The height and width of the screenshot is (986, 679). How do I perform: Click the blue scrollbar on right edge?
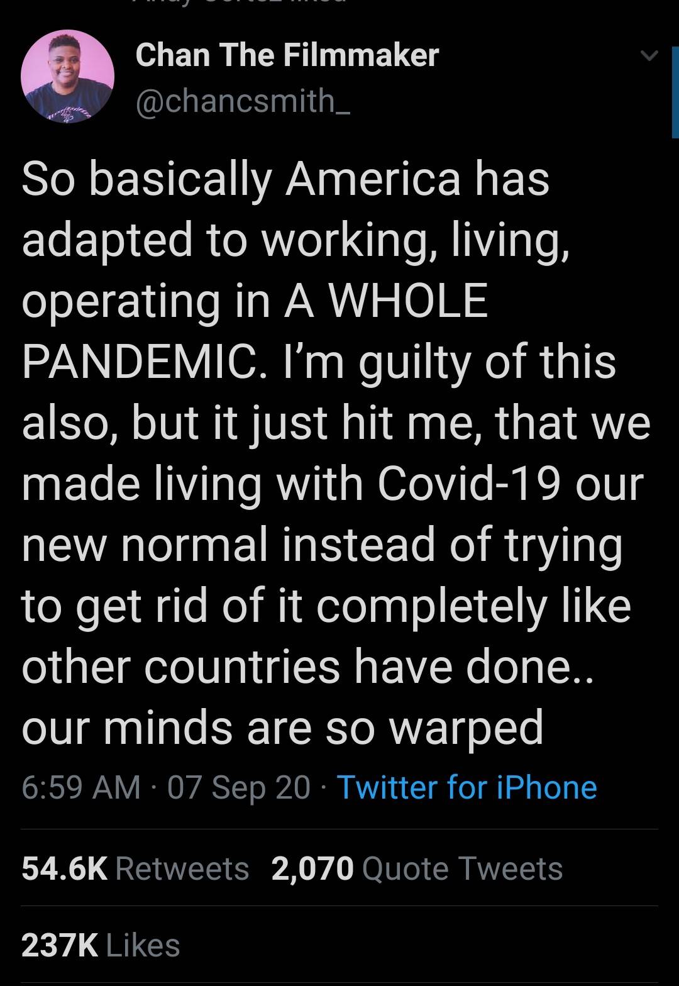(x=675, y=92)
